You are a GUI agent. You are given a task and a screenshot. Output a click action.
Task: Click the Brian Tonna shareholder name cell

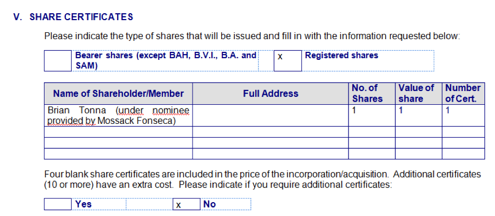point(118,115)
